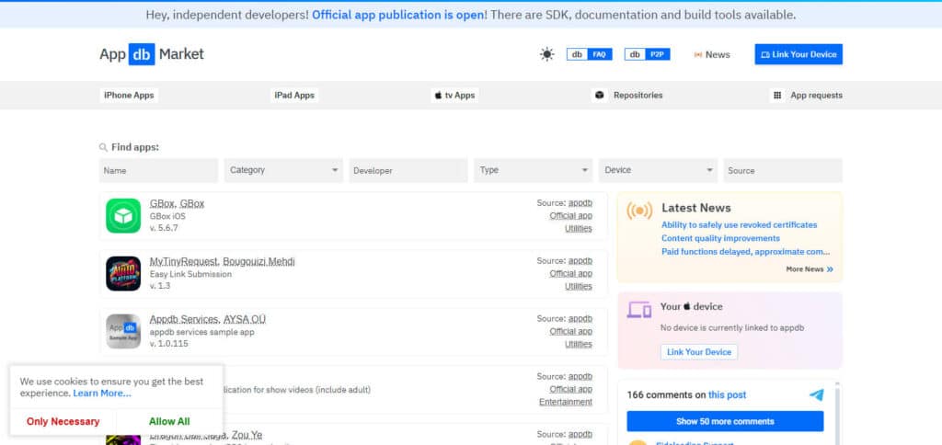Focus the Name search field
The height and width of the screenshot is (445, 942).
[x=158, y=171]
